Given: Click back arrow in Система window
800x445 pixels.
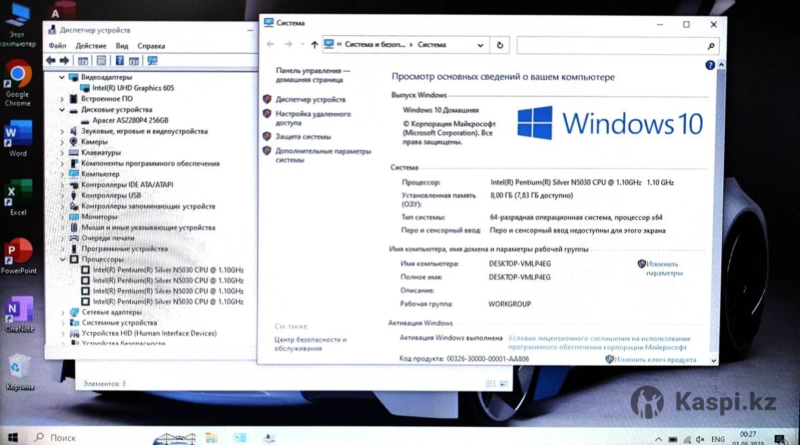Looking at the screenshot, I should pyautogui.click(x=270, y=45).
